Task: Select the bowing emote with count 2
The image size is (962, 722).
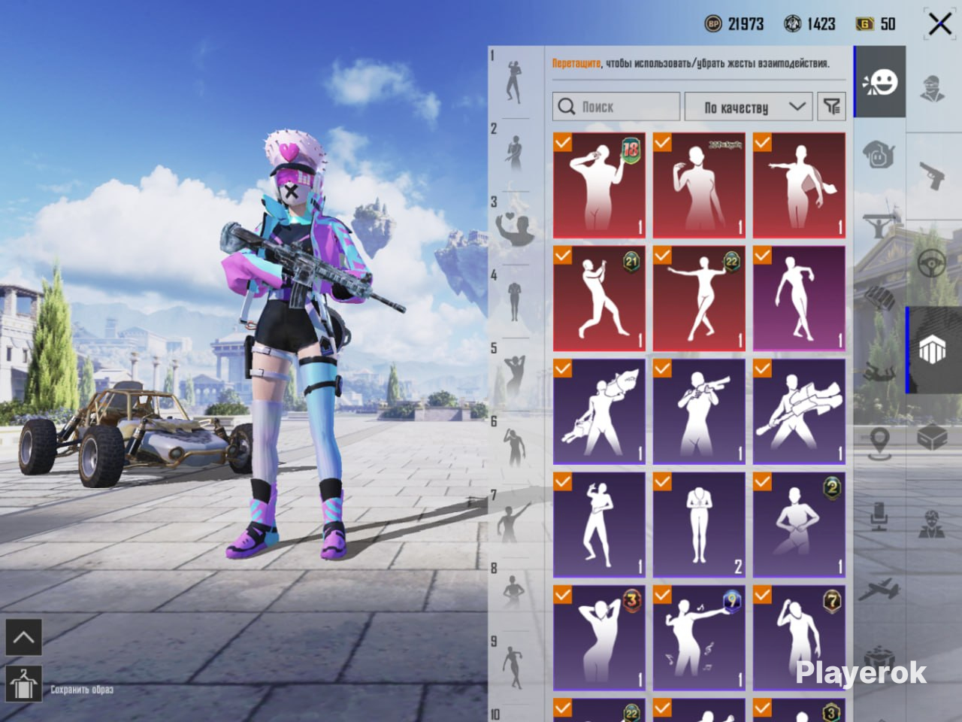Action: pyautogui.click(x=699, y=525)
